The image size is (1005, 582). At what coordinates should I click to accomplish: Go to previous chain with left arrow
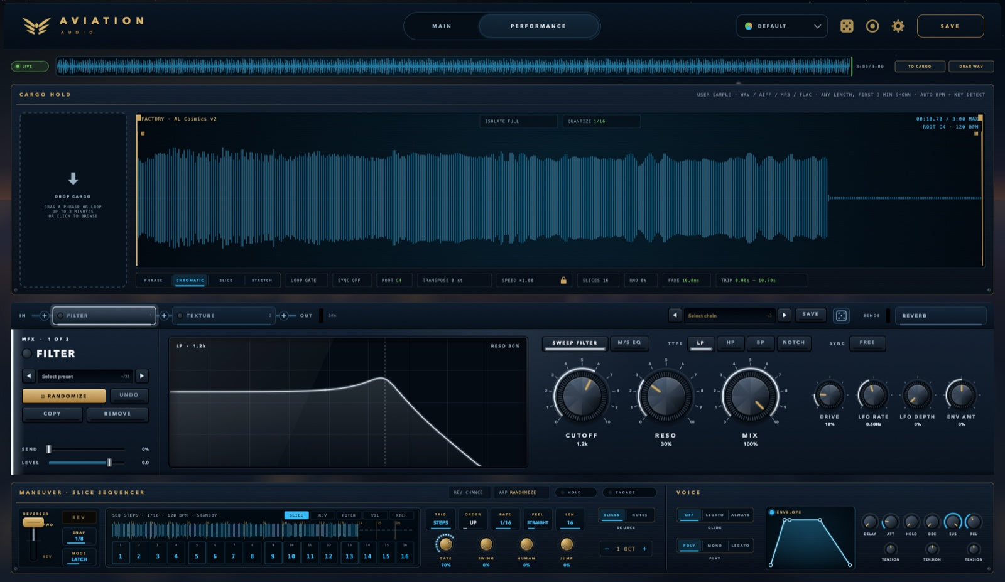(x=675, y=315)
